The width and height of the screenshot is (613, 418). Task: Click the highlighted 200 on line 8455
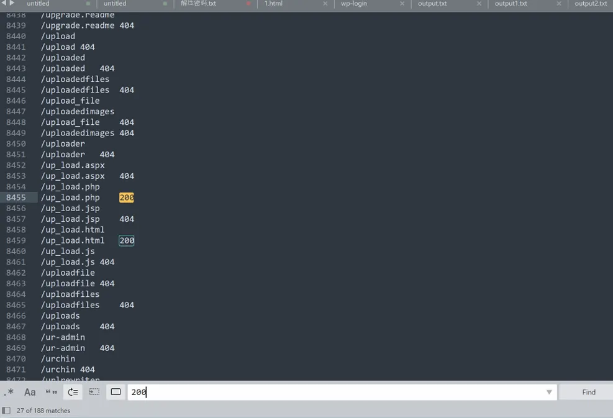pyautogui.click(x=127, y=198)
